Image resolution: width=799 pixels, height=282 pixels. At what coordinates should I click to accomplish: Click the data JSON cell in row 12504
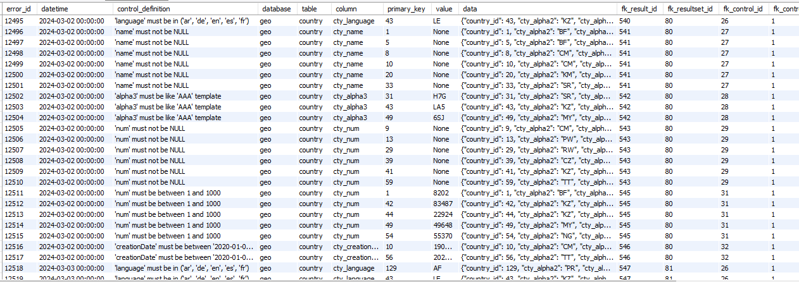(x=538, y=118)
